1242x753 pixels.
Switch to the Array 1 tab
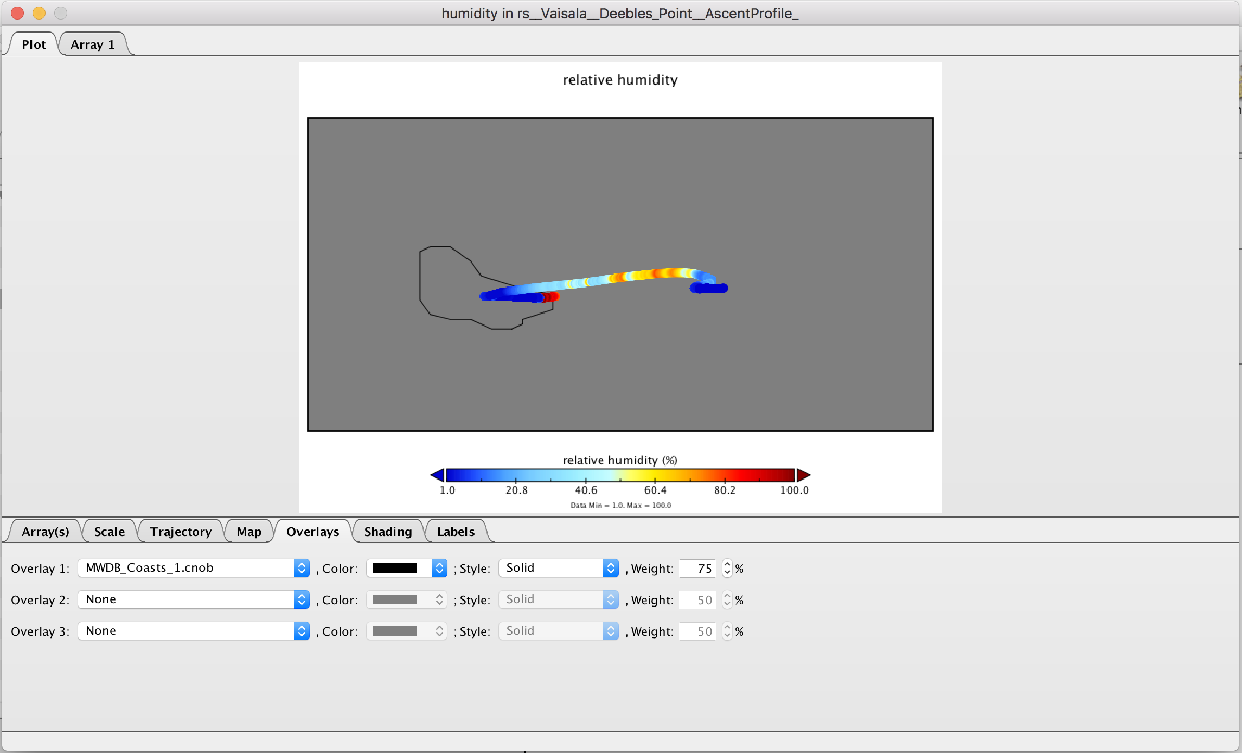93,44
